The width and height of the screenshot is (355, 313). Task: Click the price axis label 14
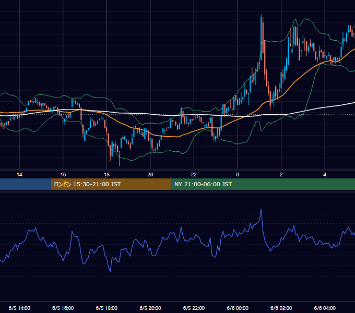tap(19, 175)
